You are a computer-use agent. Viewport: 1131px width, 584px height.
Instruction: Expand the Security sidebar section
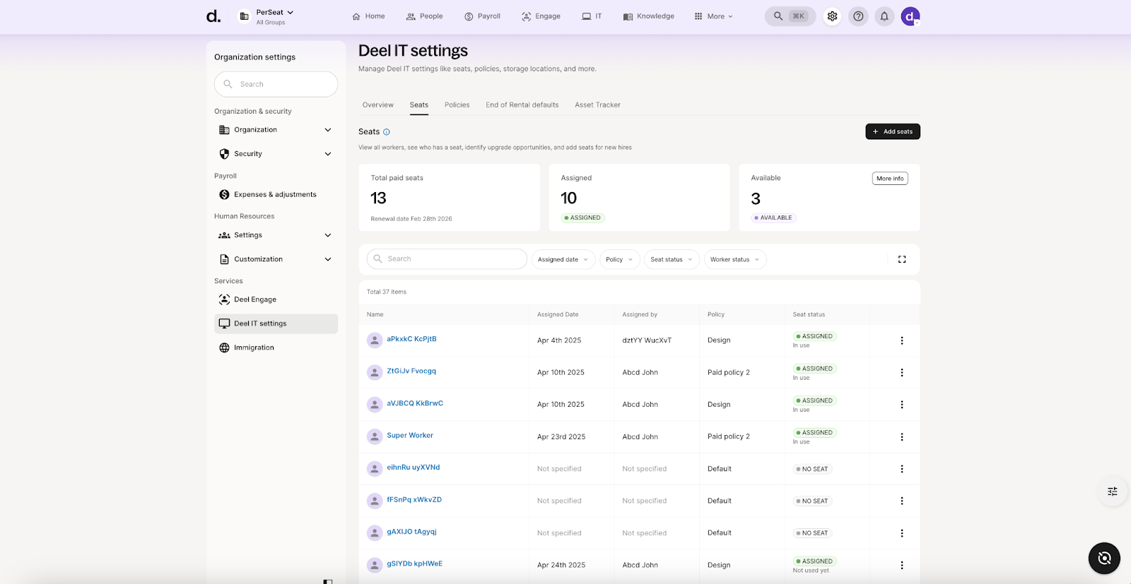coord(276,154)
